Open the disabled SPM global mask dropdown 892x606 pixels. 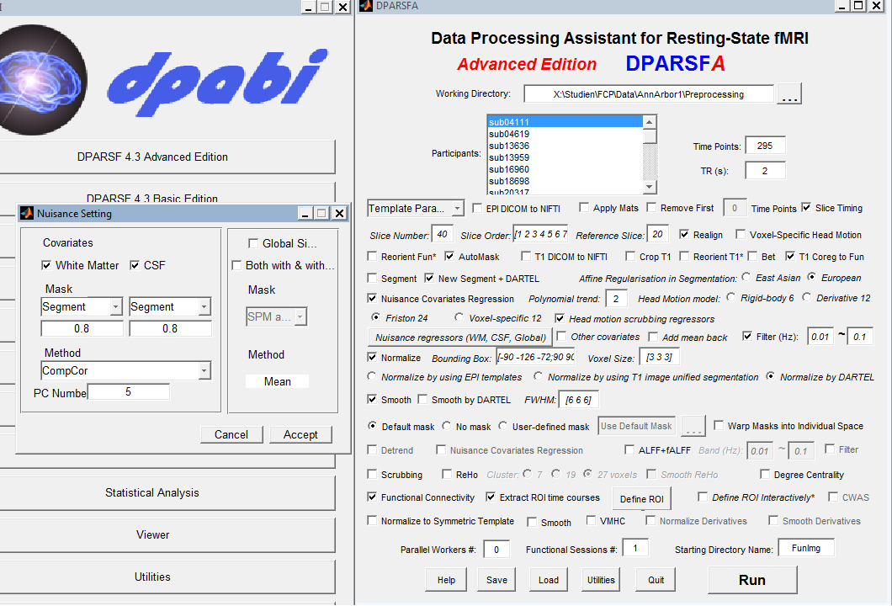pyautogui.click(x=277, y=316)
